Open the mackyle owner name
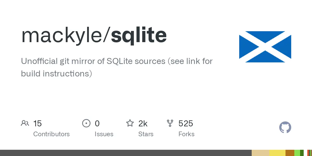 (x=62, y=36)
